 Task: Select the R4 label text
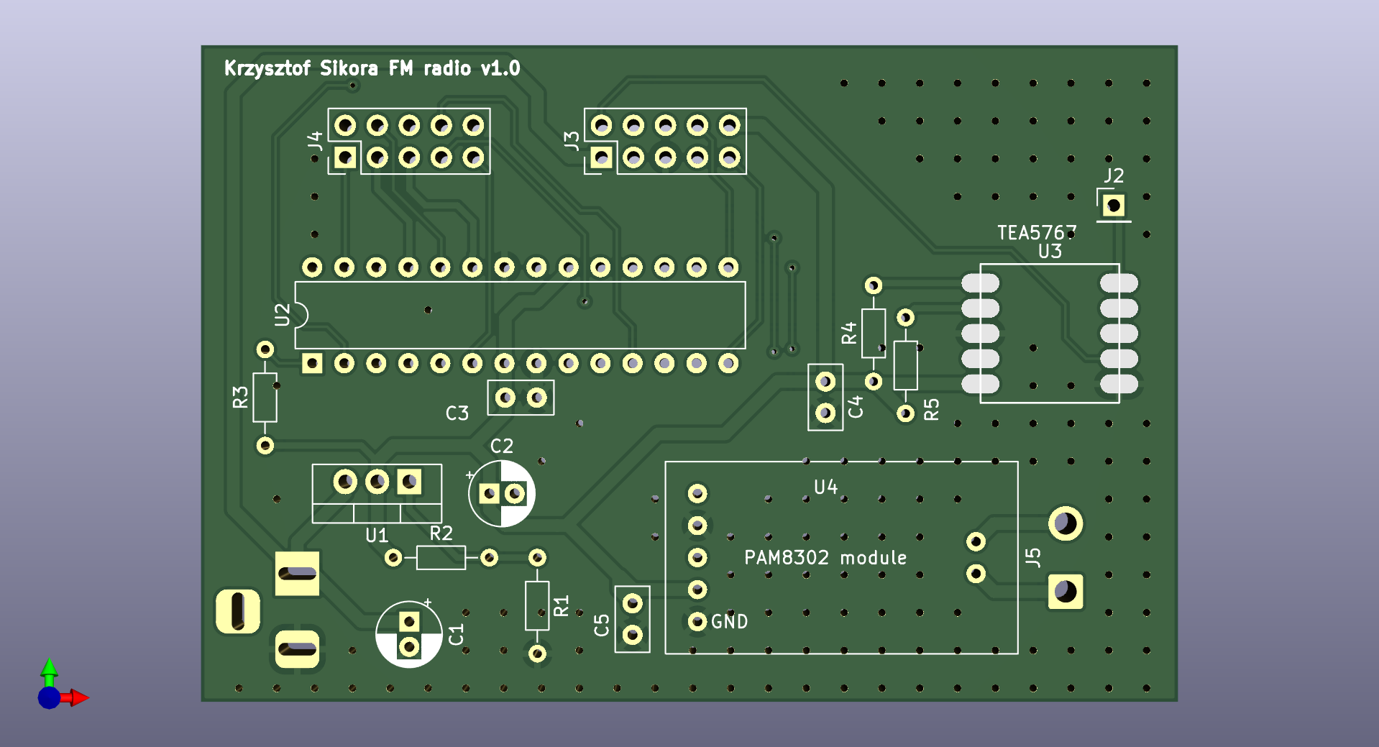(x=849, y=333)
